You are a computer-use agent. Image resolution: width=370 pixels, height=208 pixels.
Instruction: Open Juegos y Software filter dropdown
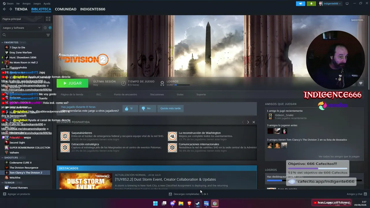click(21, 28)
